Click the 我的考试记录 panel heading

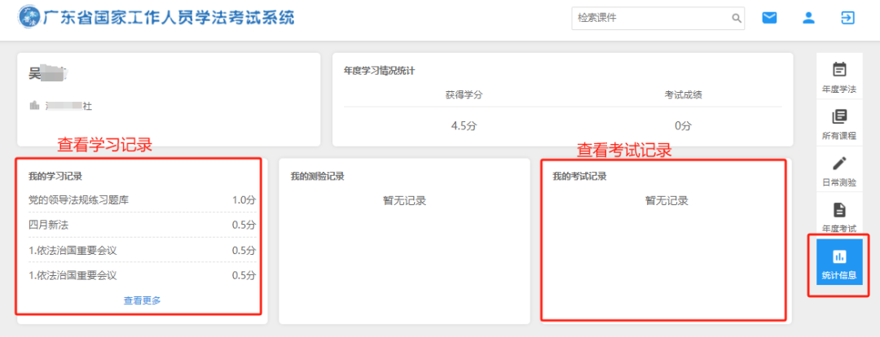(x=579, y=176)
